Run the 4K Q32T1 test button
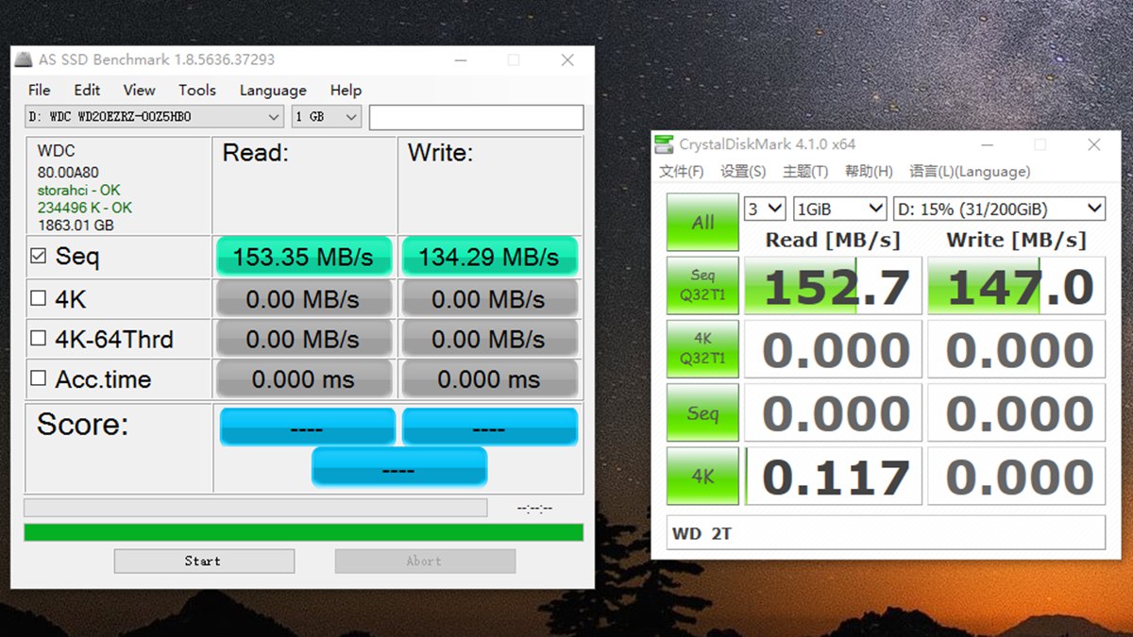This screenshot has height=637, width=1133. click(x=702, y=349)
